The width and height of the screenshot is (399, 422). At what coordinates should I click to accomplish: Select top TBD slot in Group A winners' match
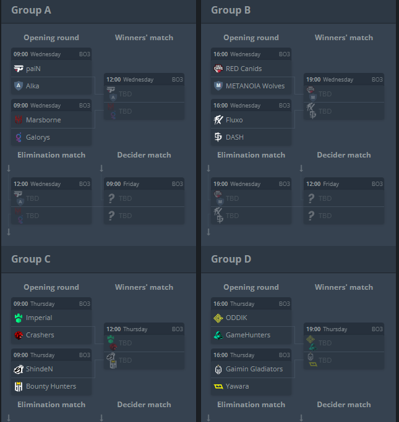144,94
